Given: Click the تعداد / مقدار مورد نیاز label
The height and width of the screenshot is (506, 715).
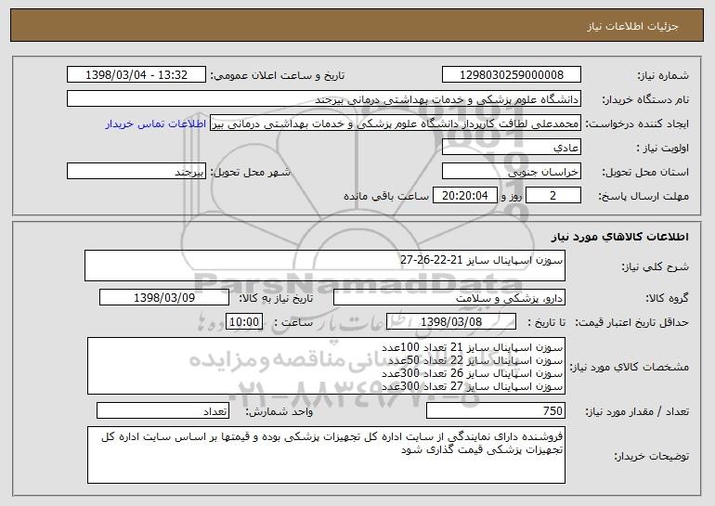Looking at the screenshot, I should pos(637,411).
